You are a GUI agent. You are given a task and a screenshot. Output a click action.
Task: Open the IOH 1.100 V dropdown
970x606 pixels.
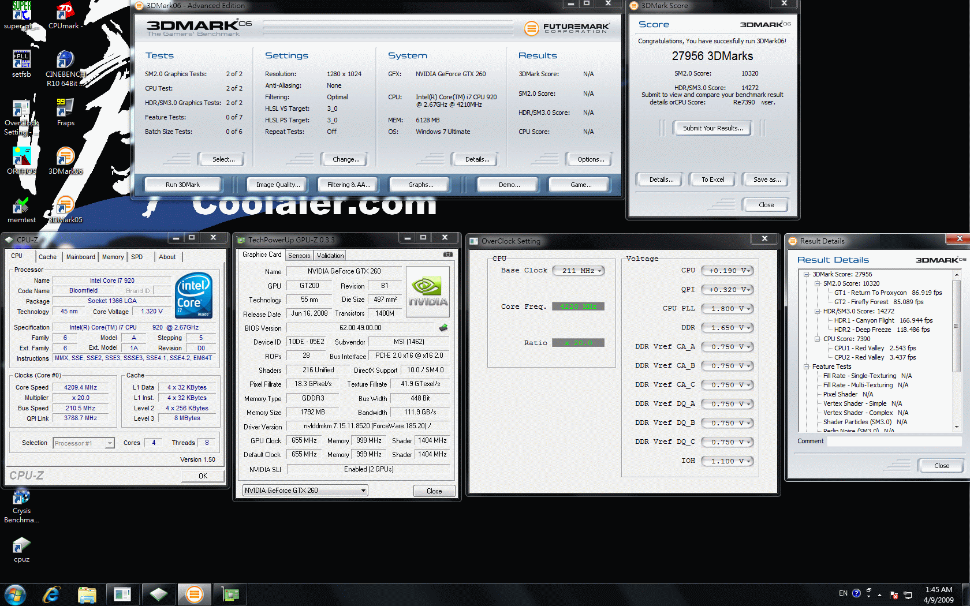tap(727, 461)
